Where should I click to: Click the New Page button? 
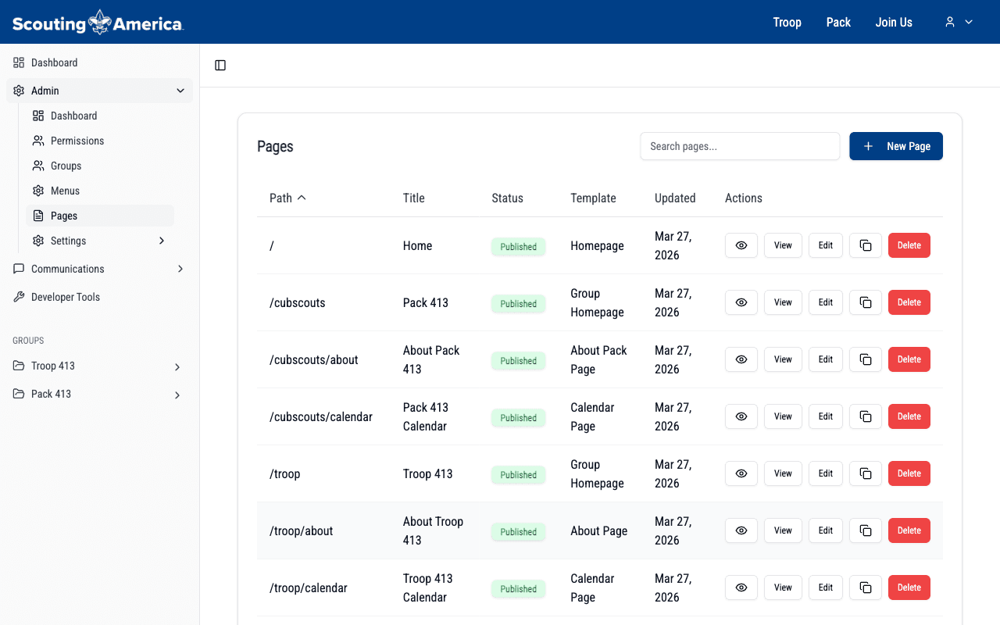point(896,146)
